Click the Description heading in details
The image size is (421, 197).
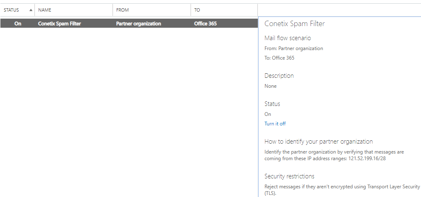point(279,76)
